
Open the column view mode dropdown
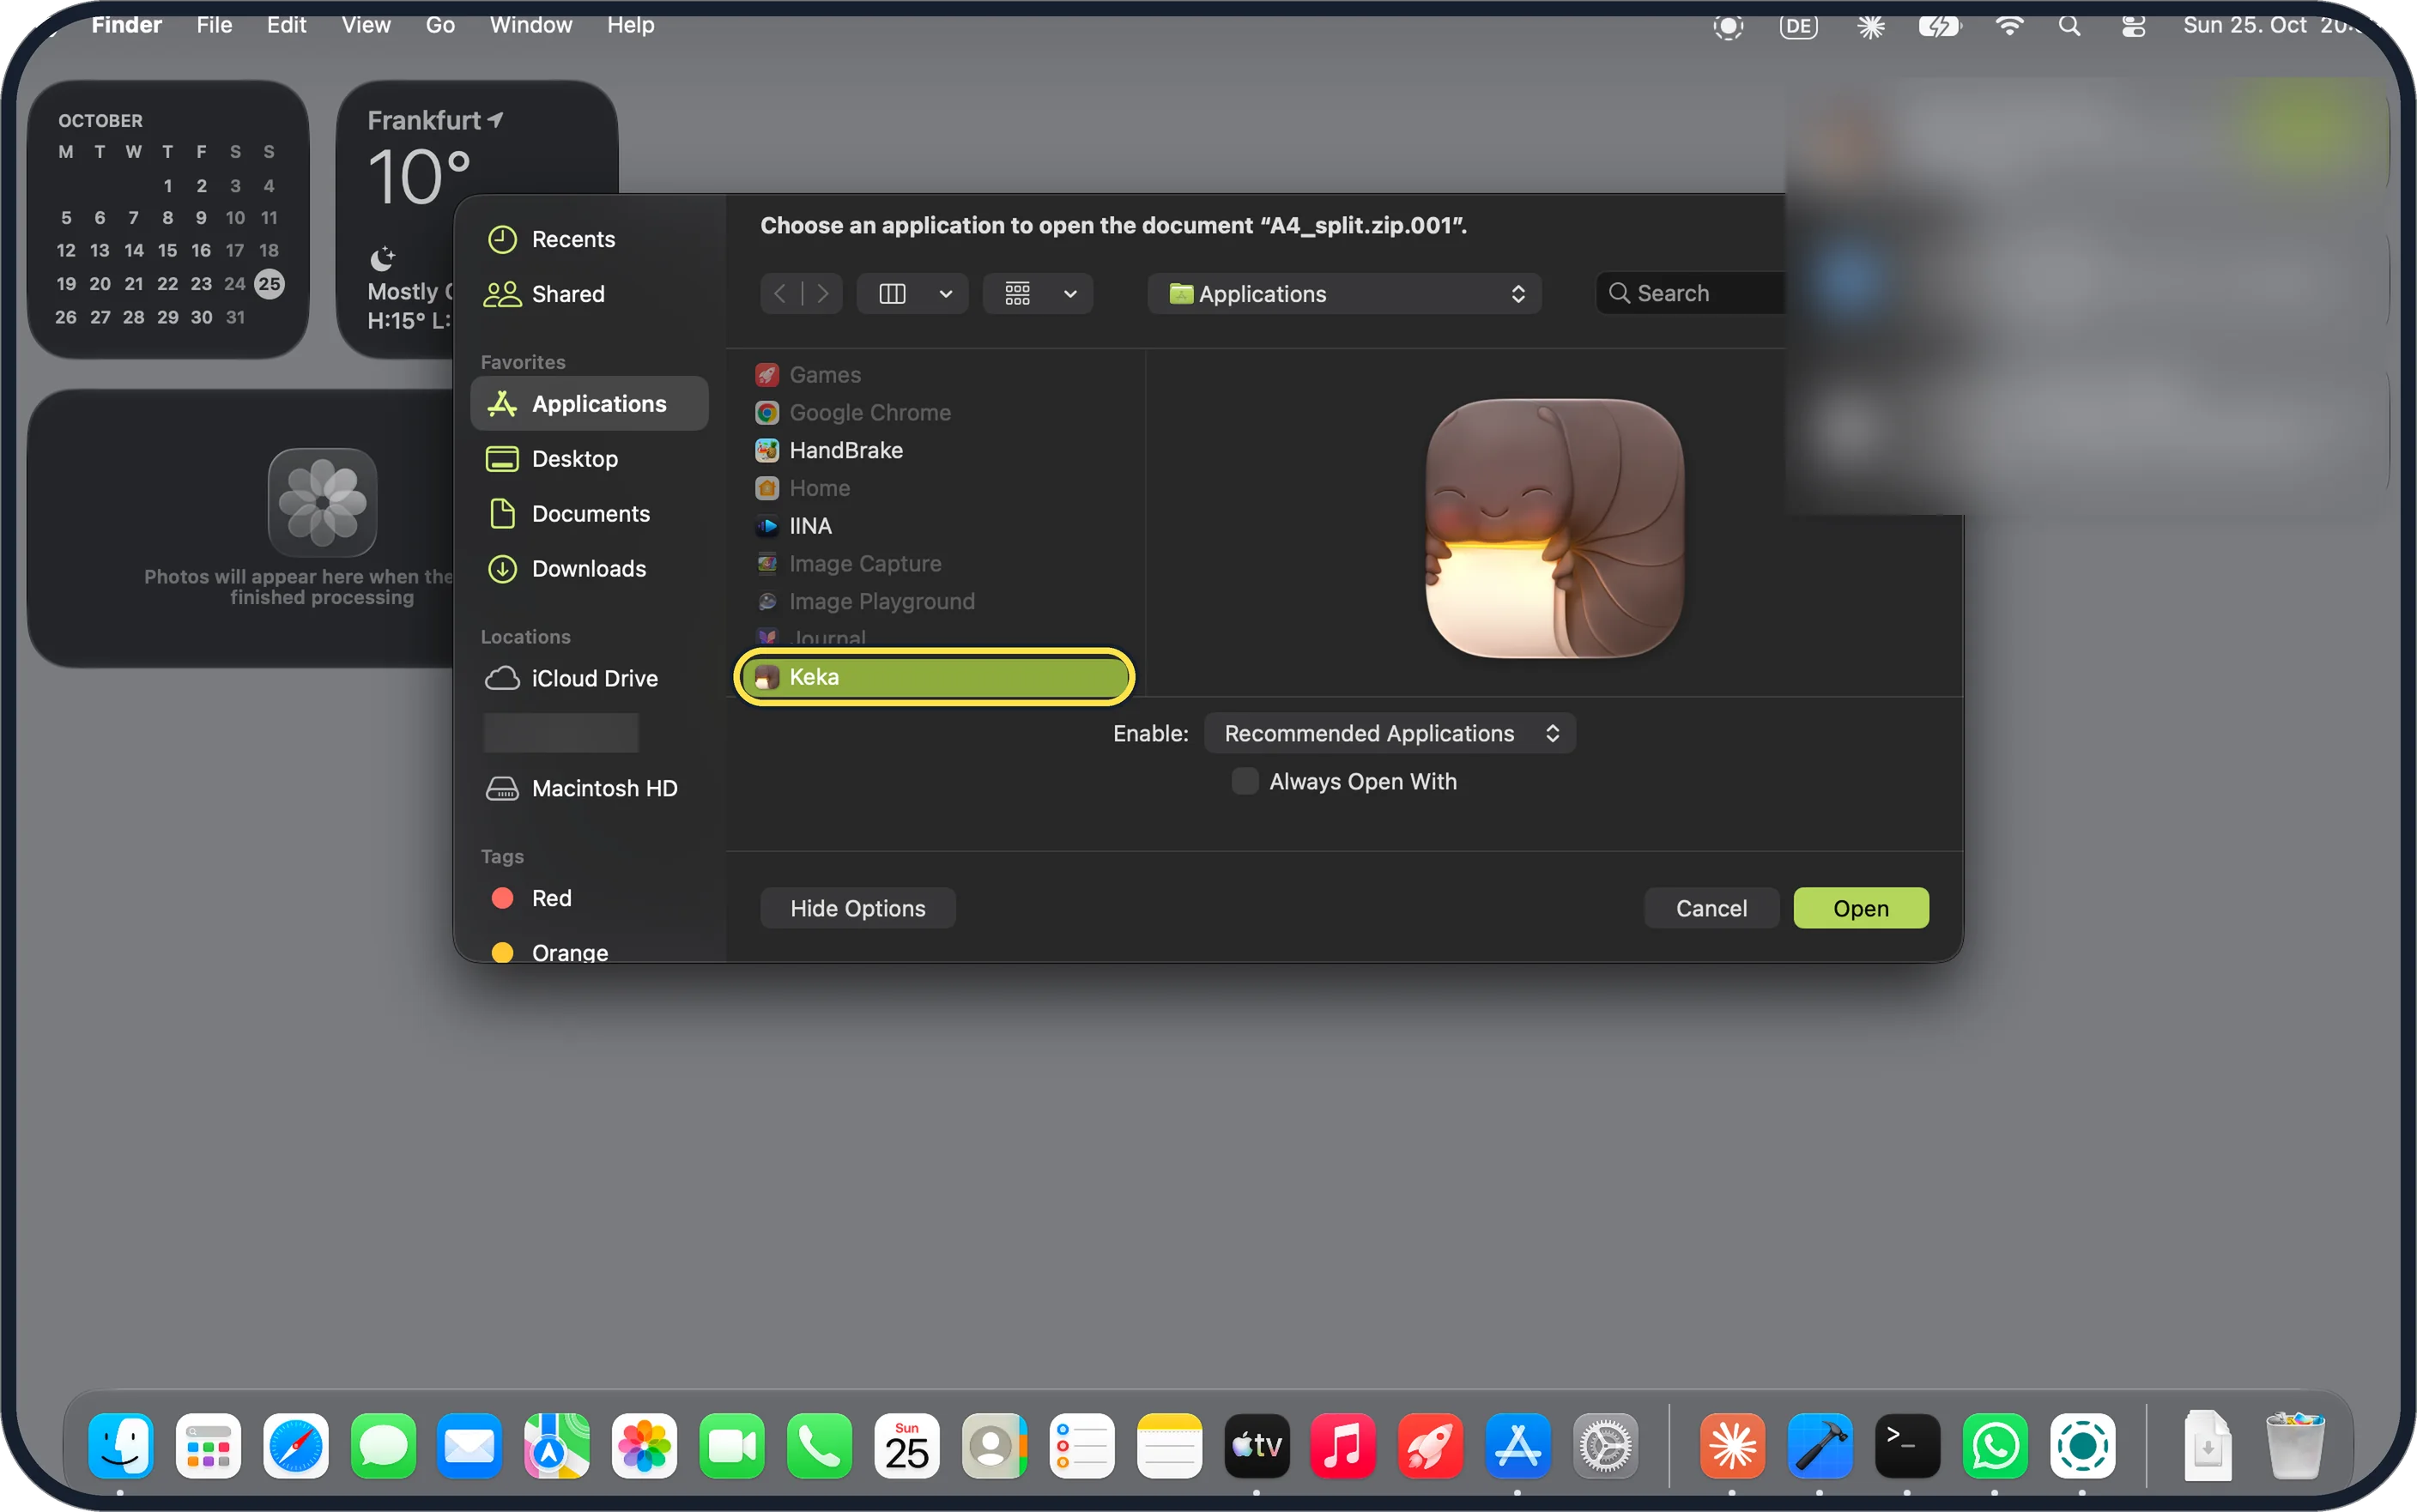click(x=913, y=294)
